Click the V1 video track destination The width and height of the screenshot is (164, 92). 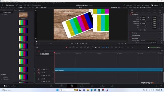click(x=38, y=70)
